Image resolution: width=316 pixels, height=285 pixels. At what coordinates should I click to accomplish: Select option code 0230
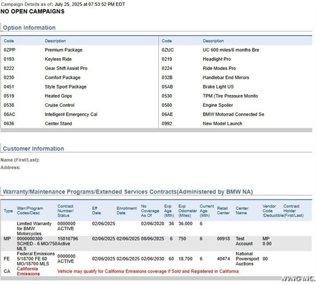9,78
